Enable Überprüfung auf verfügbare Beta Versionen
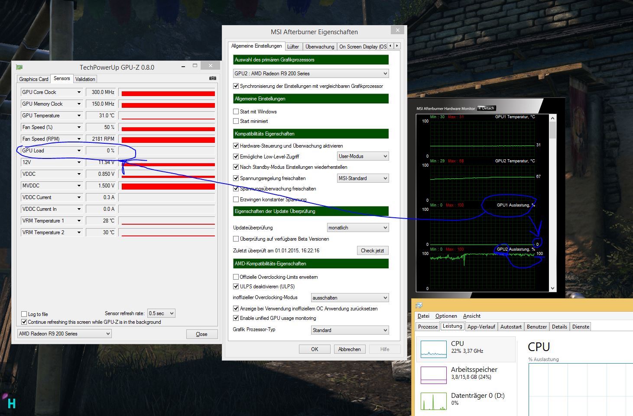The width and height of the screenshot is (633, 416). click(x=236, y=239)
